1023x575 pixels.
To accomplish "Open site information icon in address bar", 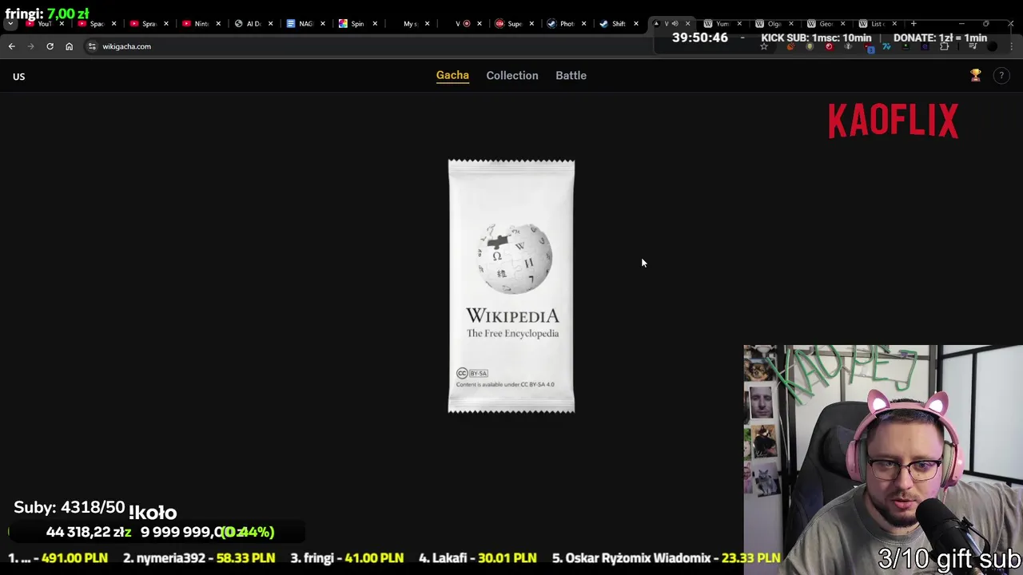I will 92,46.
